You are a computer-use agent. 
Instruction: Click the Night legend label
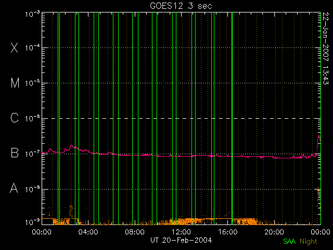tap(309, 242)
